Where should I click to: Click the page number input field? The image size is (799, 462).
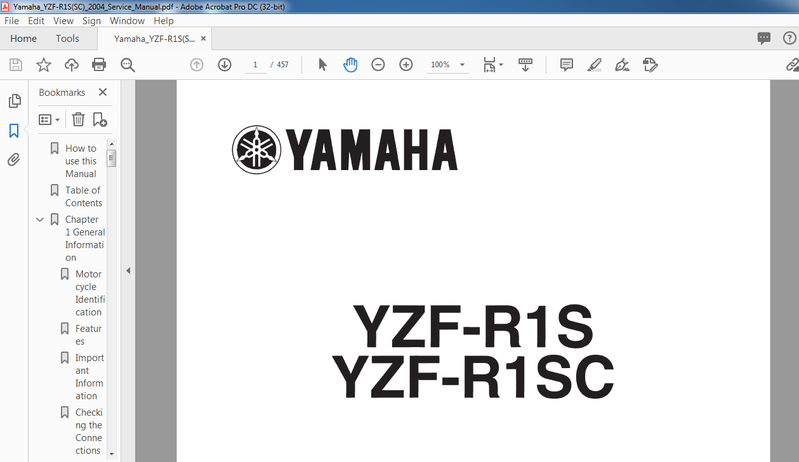[255, 65]
